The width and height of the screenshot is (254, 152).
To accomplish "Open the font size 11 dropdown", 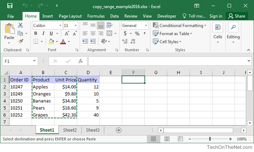I will coord(75,26).
